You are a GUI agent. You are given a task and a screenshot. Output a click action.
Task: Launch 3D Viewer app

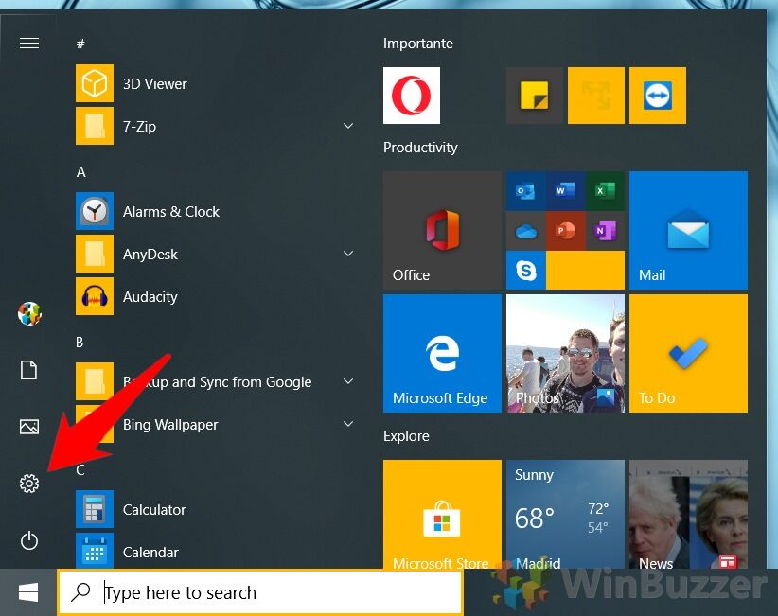click(214, 83)
